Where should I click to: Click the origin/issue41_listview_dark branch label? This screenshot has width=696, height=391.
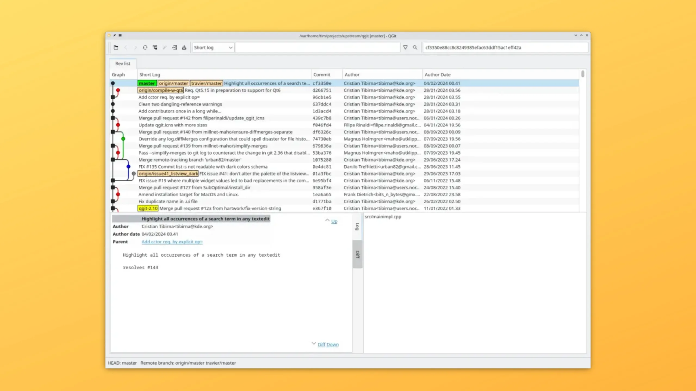click(x=168, y=174)
